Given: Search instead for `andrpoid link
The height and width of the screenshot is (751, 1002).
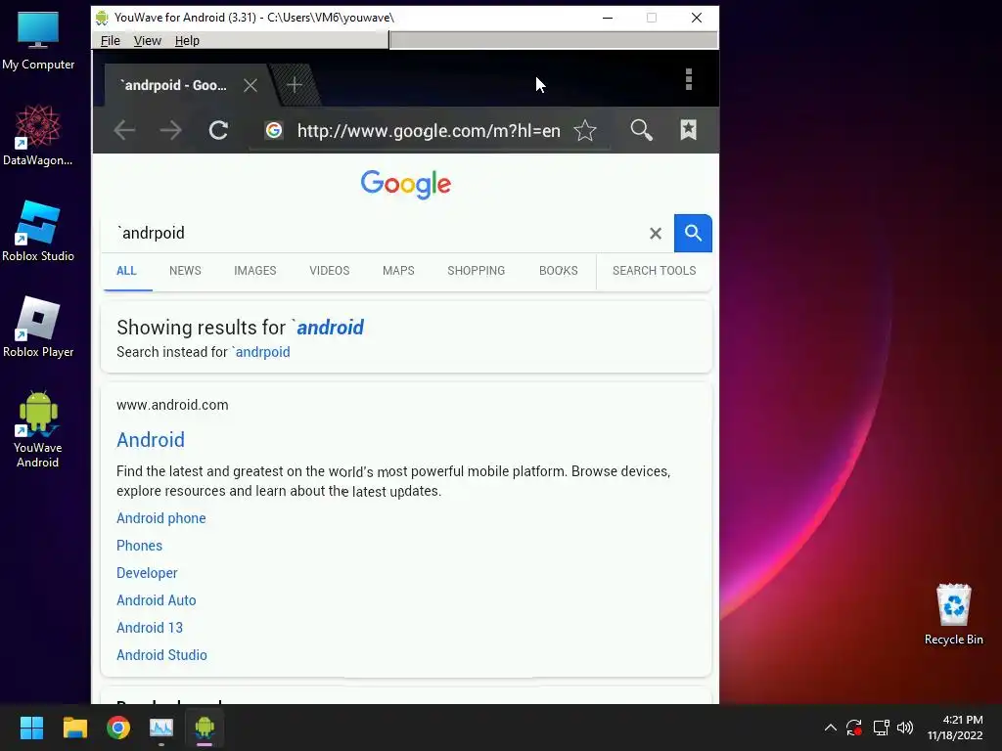Looking at the screenshot, I should point(260,352).
